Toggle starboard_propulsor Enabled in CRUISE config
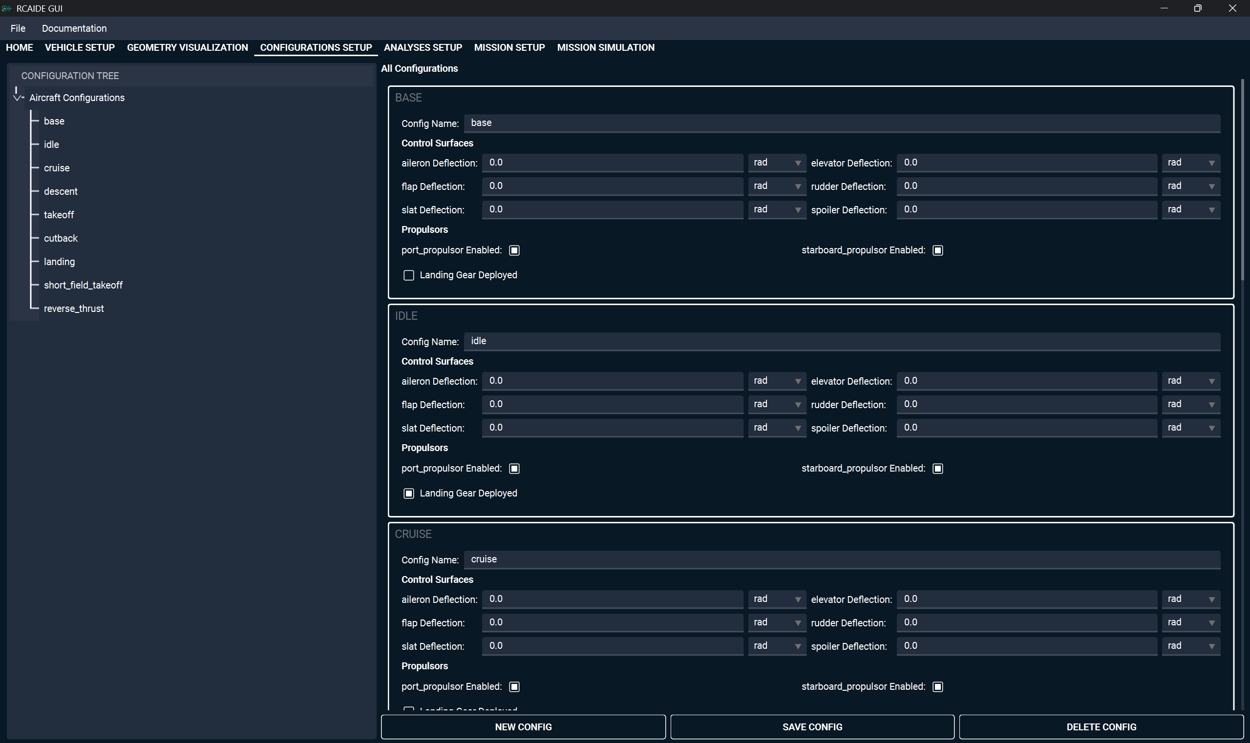The image size is (1250, 743). coord(938,687)
